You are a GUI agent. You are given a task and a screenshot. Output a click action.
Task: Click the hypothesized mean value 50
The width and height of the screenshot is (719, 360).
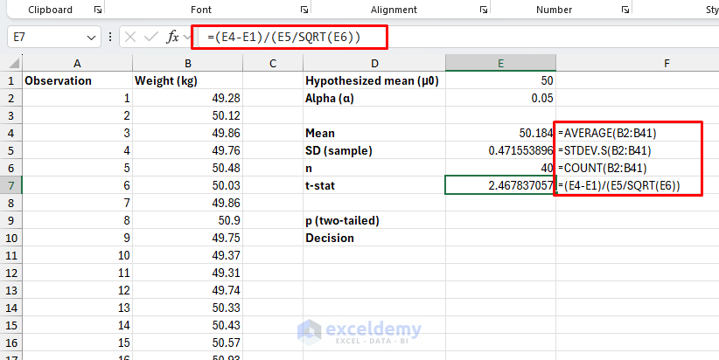tap(500, 81)
